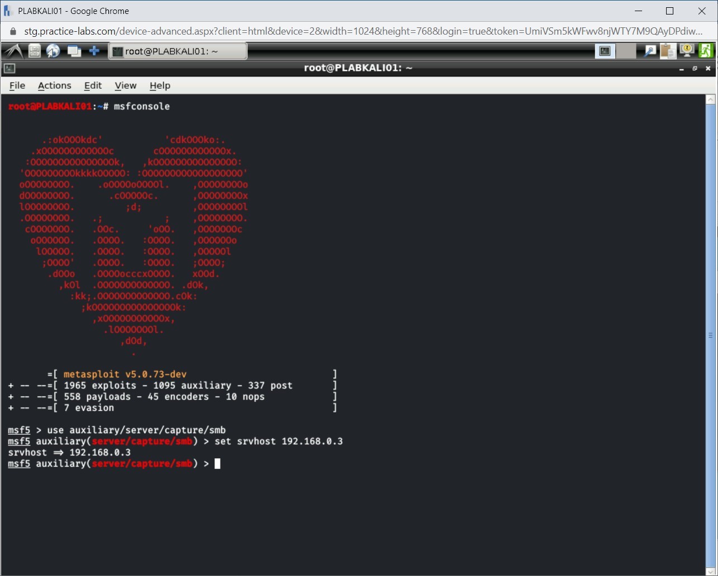718x576 pixels.
Task: Open the File menu in the terminal window
Action: 17,85
